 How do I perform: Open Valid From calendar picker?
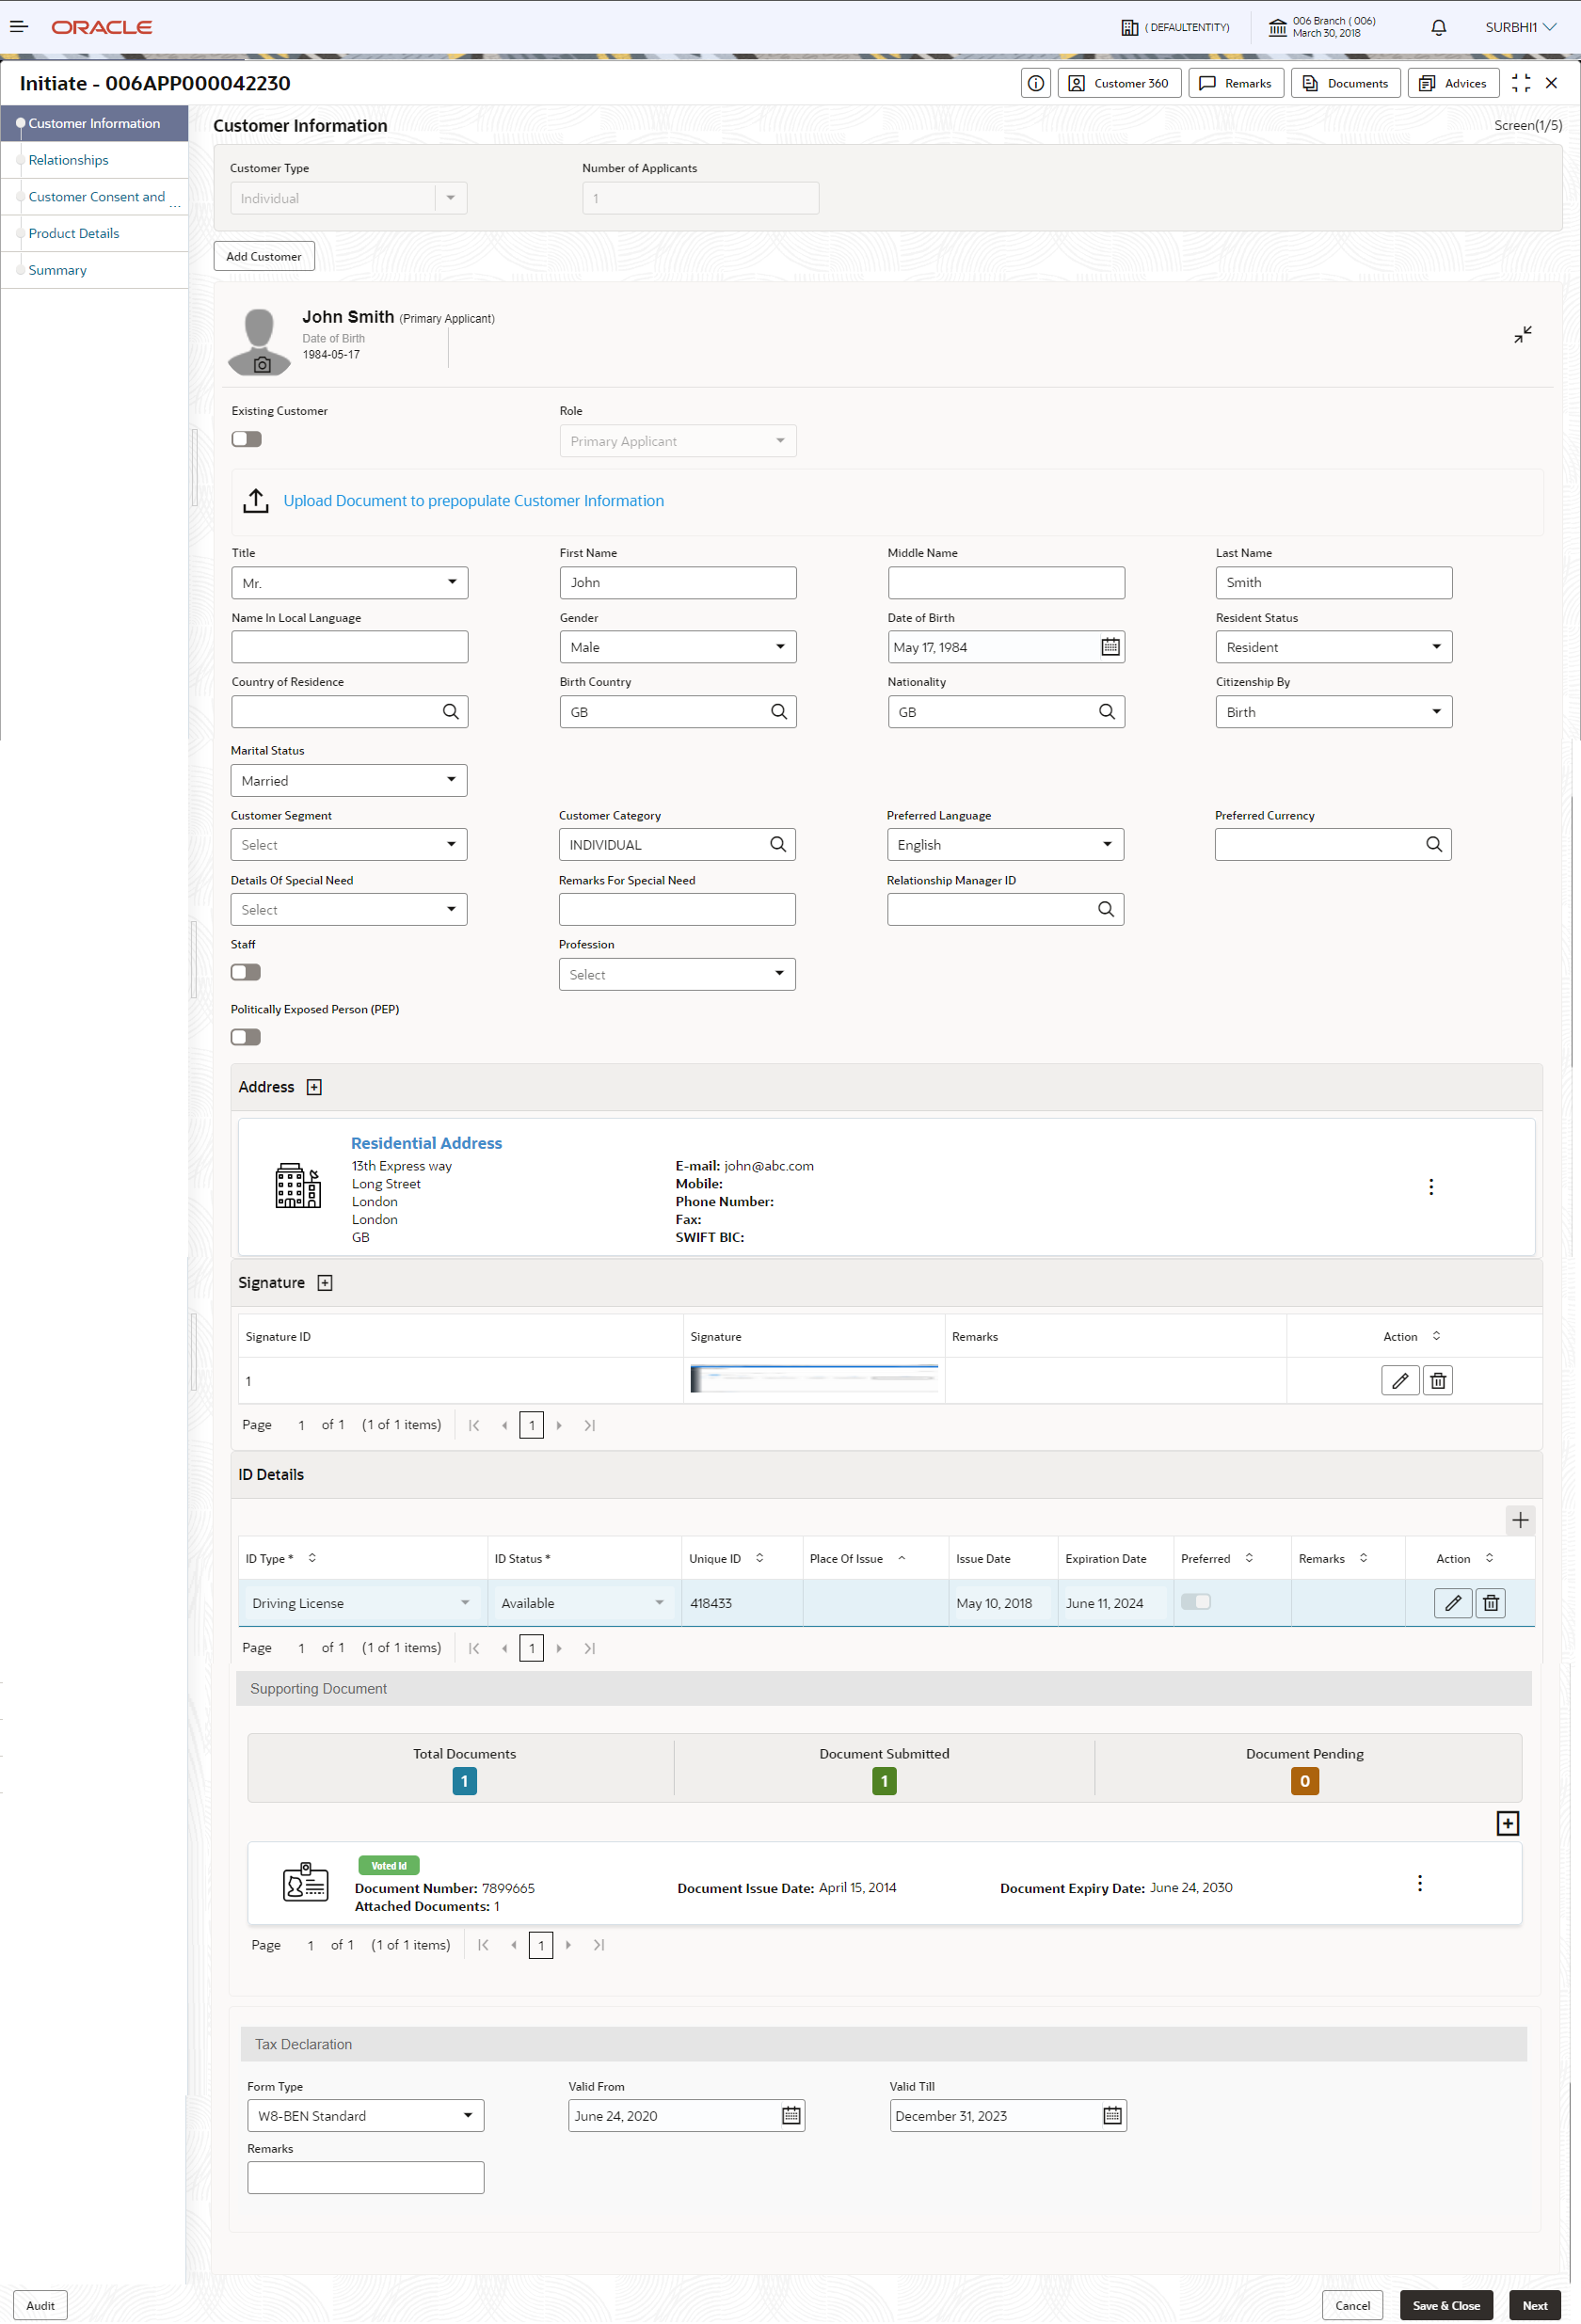tap(791, 2115)
